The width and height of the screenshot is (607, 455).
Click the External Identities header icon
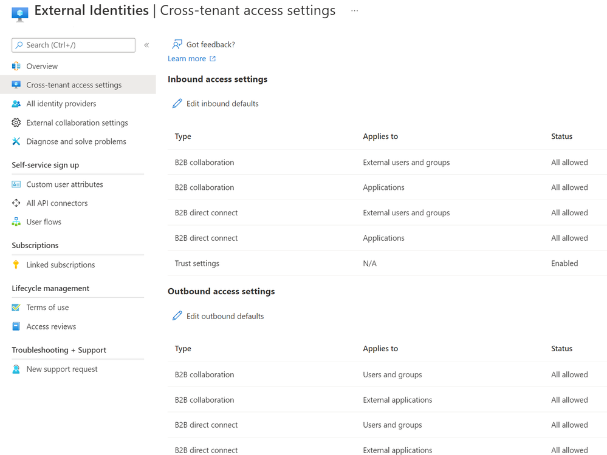19,14
